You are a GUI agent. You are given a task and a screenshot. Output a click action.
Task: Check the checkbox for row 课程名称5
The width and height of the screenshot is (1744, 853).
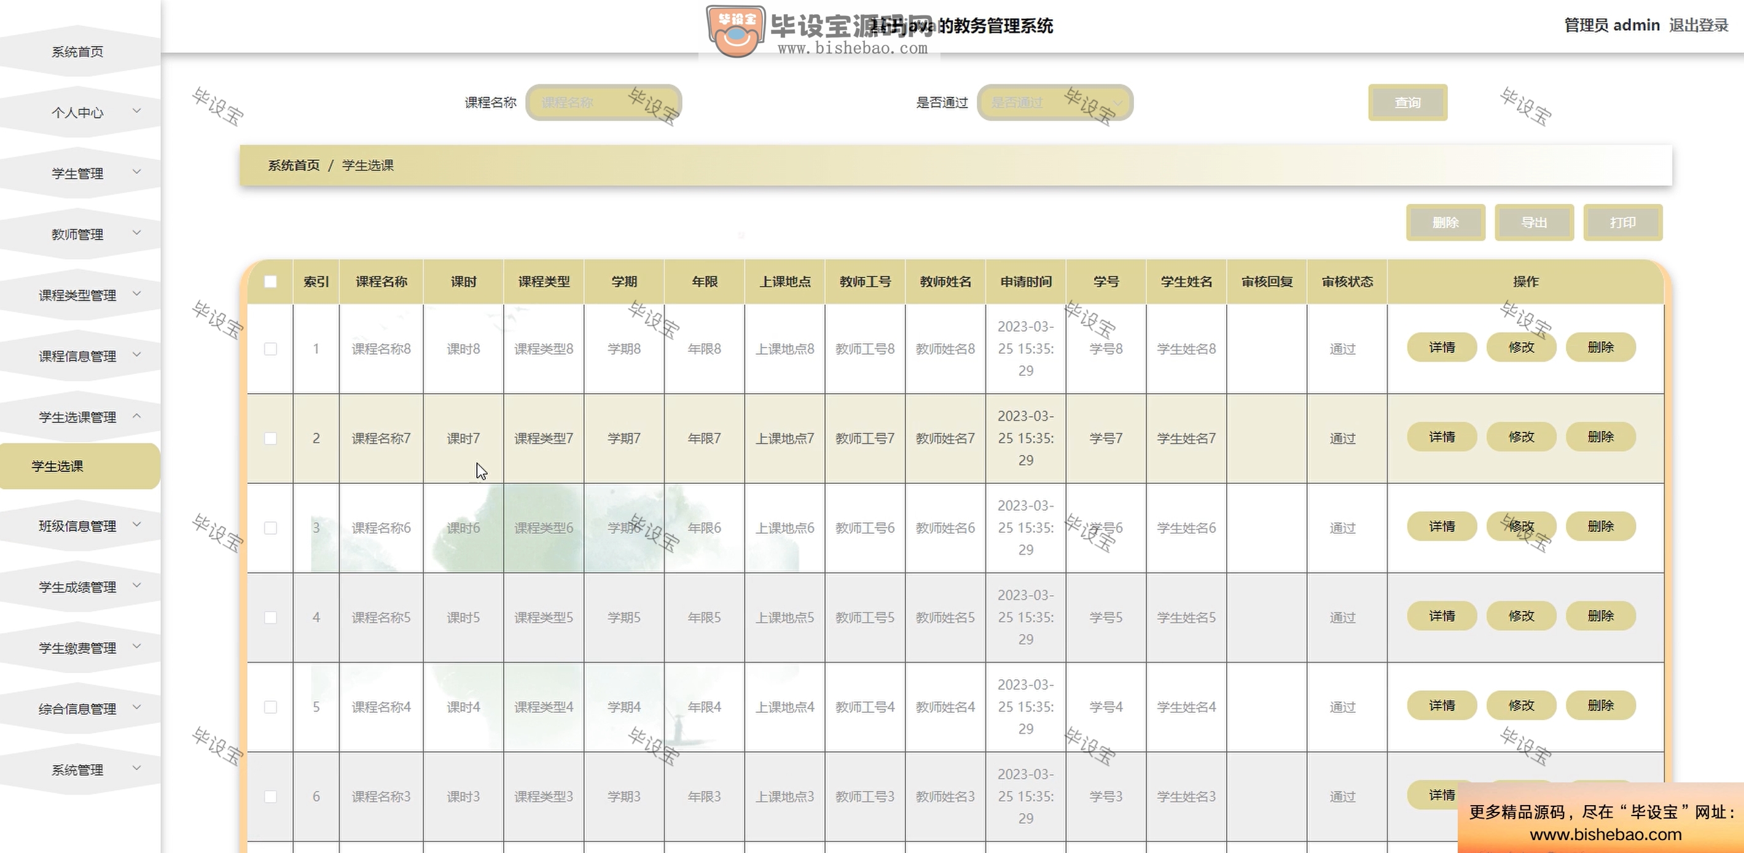(x=270, y=617)
